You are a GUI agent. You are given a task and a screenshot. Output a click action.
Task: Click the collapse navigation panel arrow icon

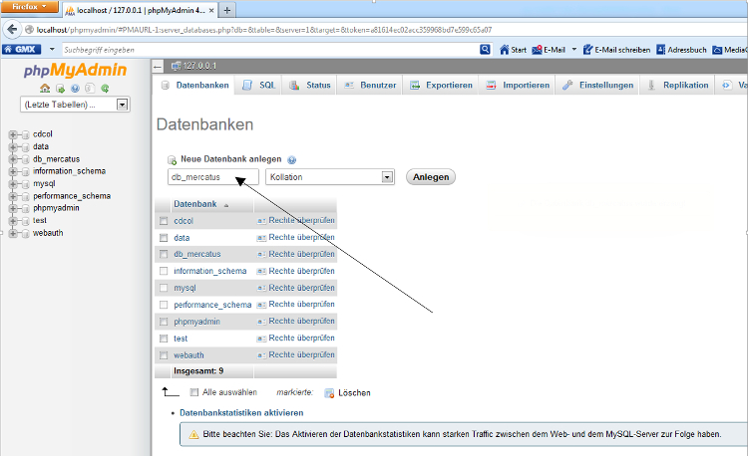click(158, 66)
